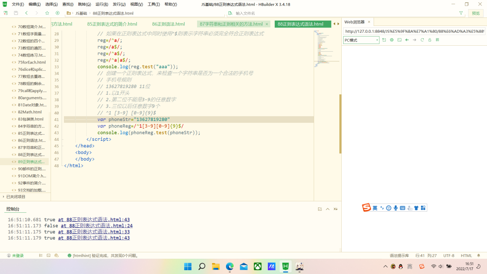The image size is (487, 274).
Task: Open 83包装类.html in the file tree
Action: click(x=30, y=119)
